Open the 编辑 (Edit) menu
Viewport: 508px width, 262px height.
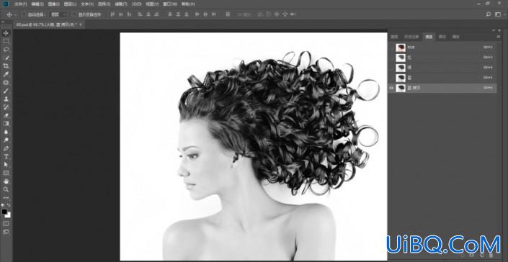(37, 4)
